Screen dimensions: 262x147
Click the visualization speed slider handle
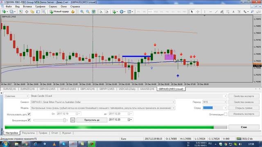pos(65,120)
